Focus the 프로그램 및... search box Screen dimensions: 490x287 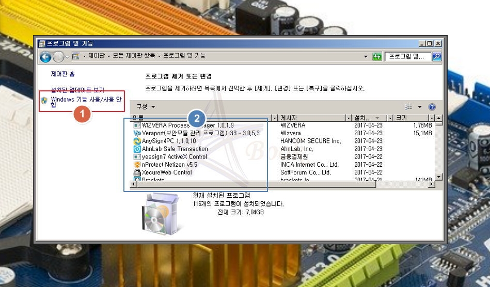point(408,57)
